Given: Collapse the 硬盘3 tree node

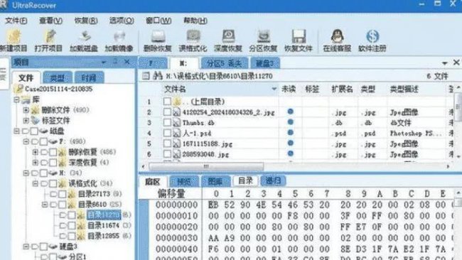Looking at the screenshot, I should [26, 247].
